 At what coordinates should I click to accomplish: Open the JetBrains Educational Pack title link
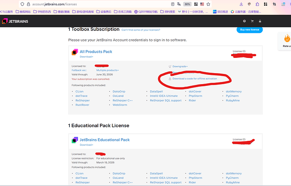pos(105,140)
